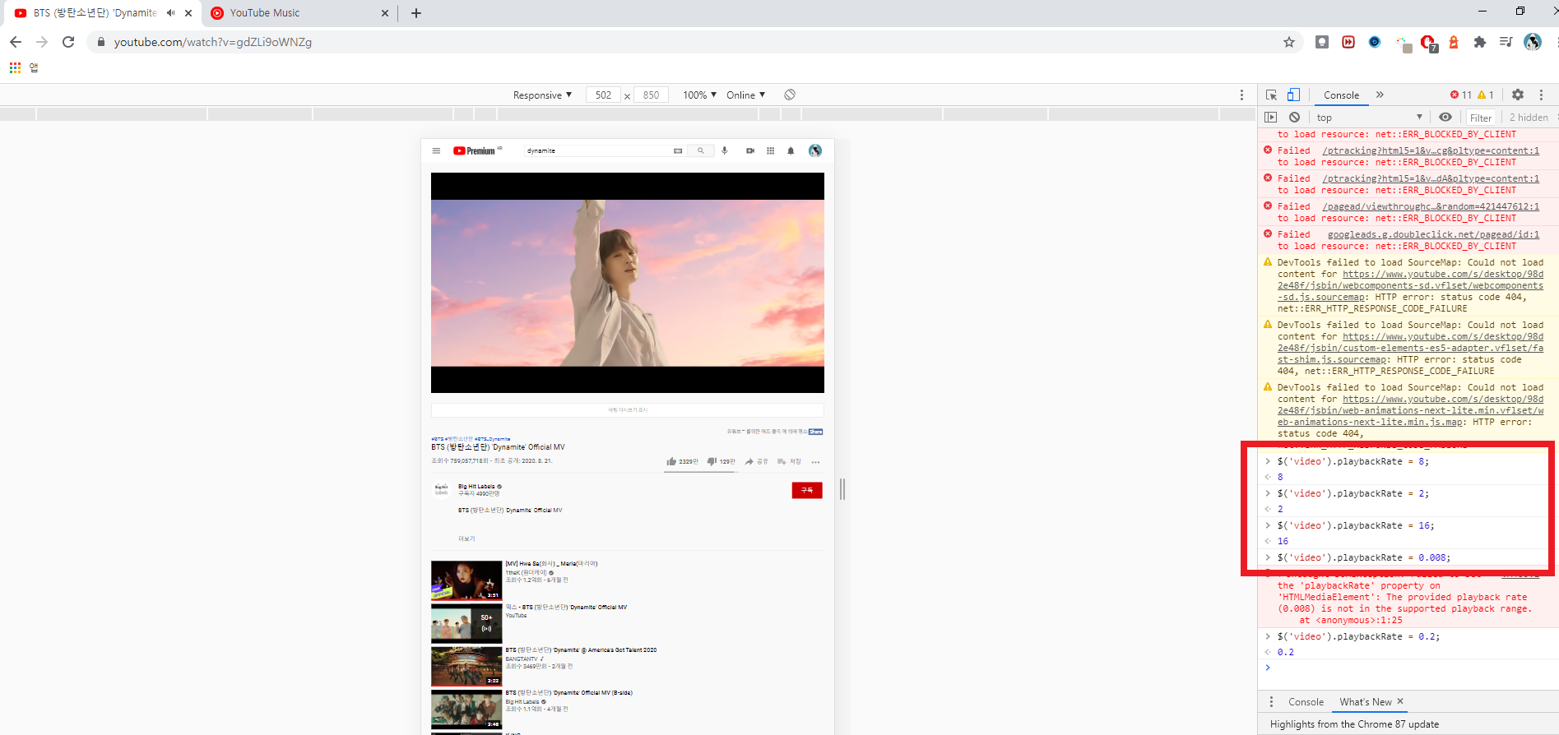Dislike the video with thumbs down
This screenshot has height=735, width=1559.
[722, 462]
